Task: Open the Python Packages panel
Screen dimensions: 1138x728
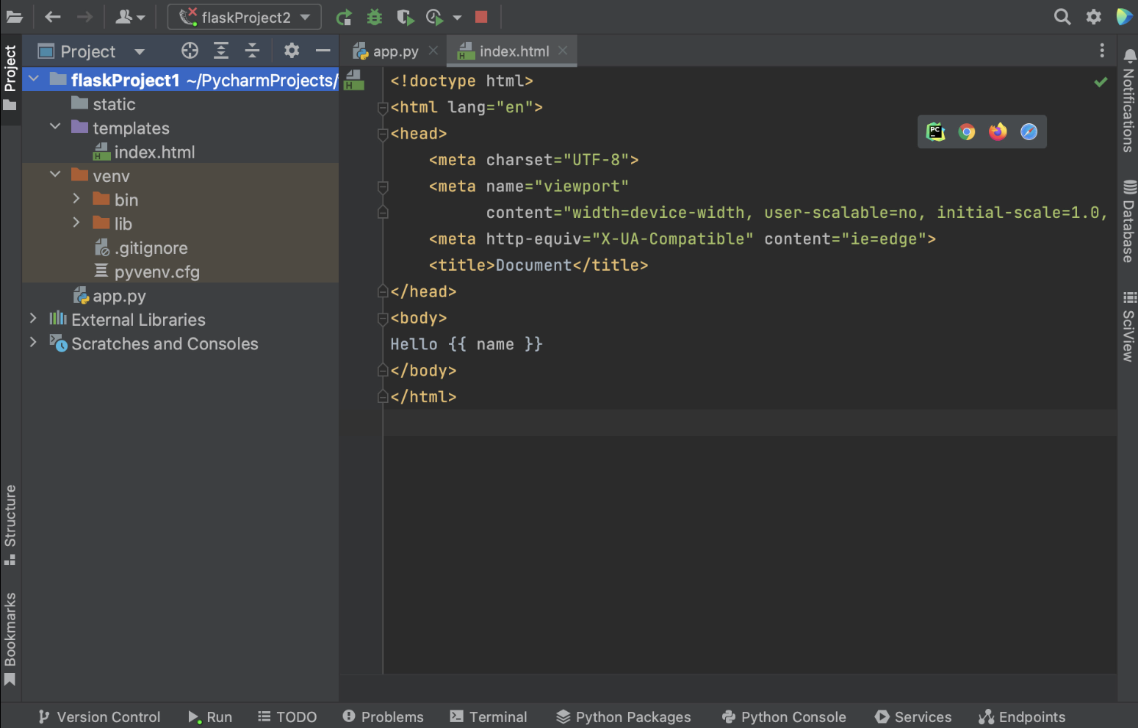Action: coord(623,717)
